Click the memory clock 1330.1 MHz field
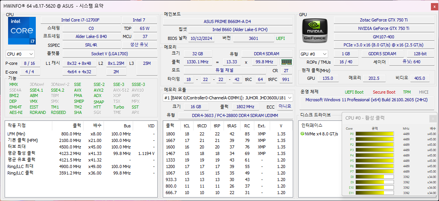This screenshot has width=439, height=201. point(198,62)
